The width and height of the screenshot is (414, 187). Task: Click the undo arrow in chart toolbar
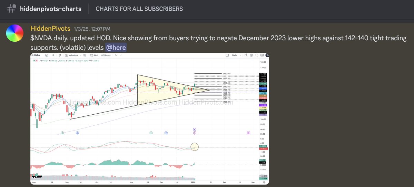116,55
